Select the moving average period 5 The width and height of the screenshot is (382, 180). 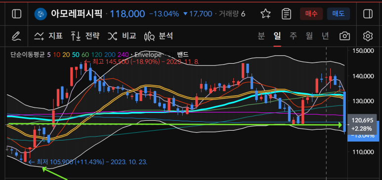coord(49,55)
